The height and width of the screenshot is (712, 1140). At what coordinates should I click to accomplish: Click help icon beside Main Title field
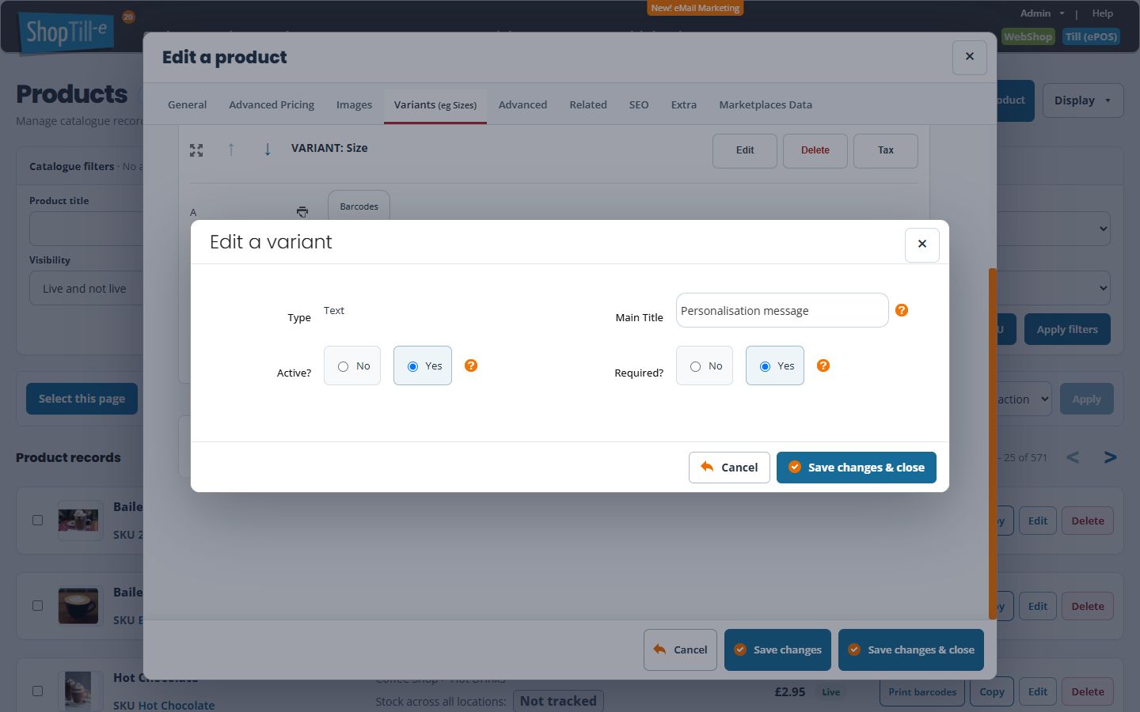pos(902,310)
